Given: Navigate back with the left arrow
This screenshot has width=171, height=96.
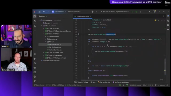Looking at the screenshot, I should coord(44,11).
